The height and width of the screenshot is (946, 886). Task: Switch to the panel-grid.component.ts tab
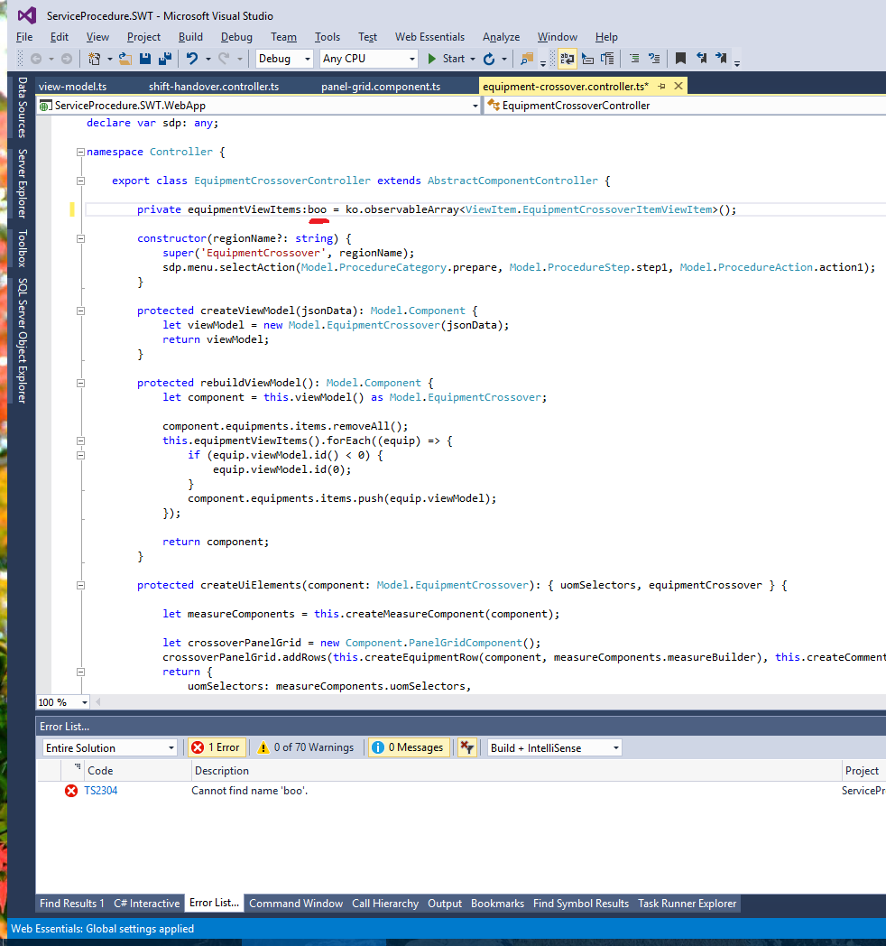(x=381, y=87)
